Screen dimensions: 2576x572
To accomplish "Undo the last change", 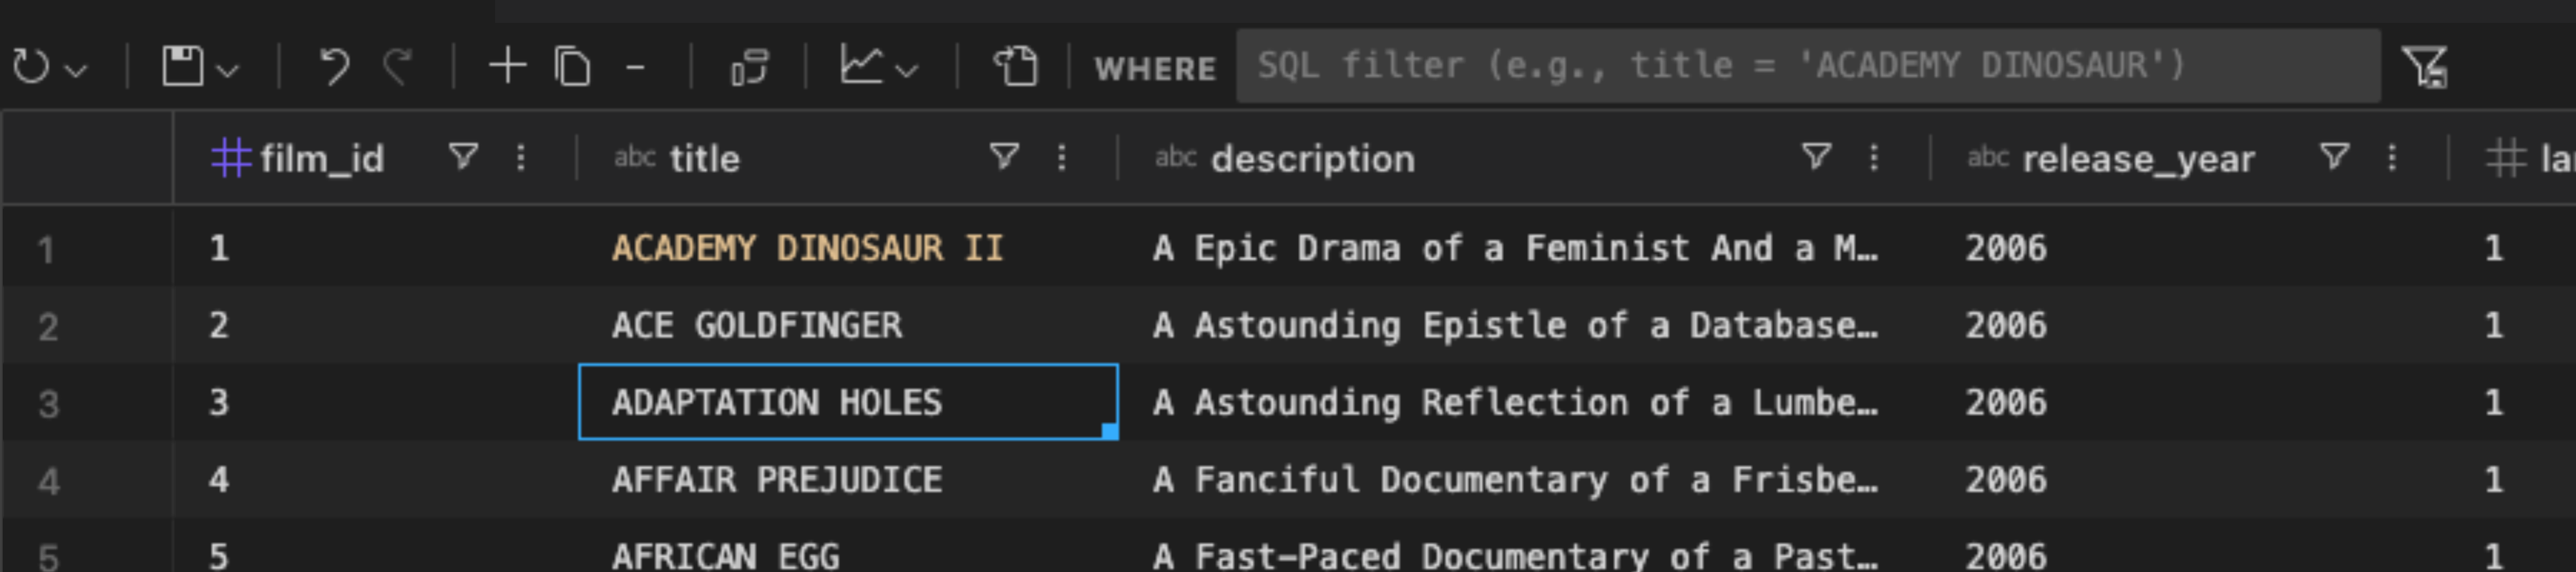I will 334,67.
